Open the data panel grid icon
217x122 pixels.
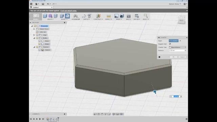(x=31, y=4)
